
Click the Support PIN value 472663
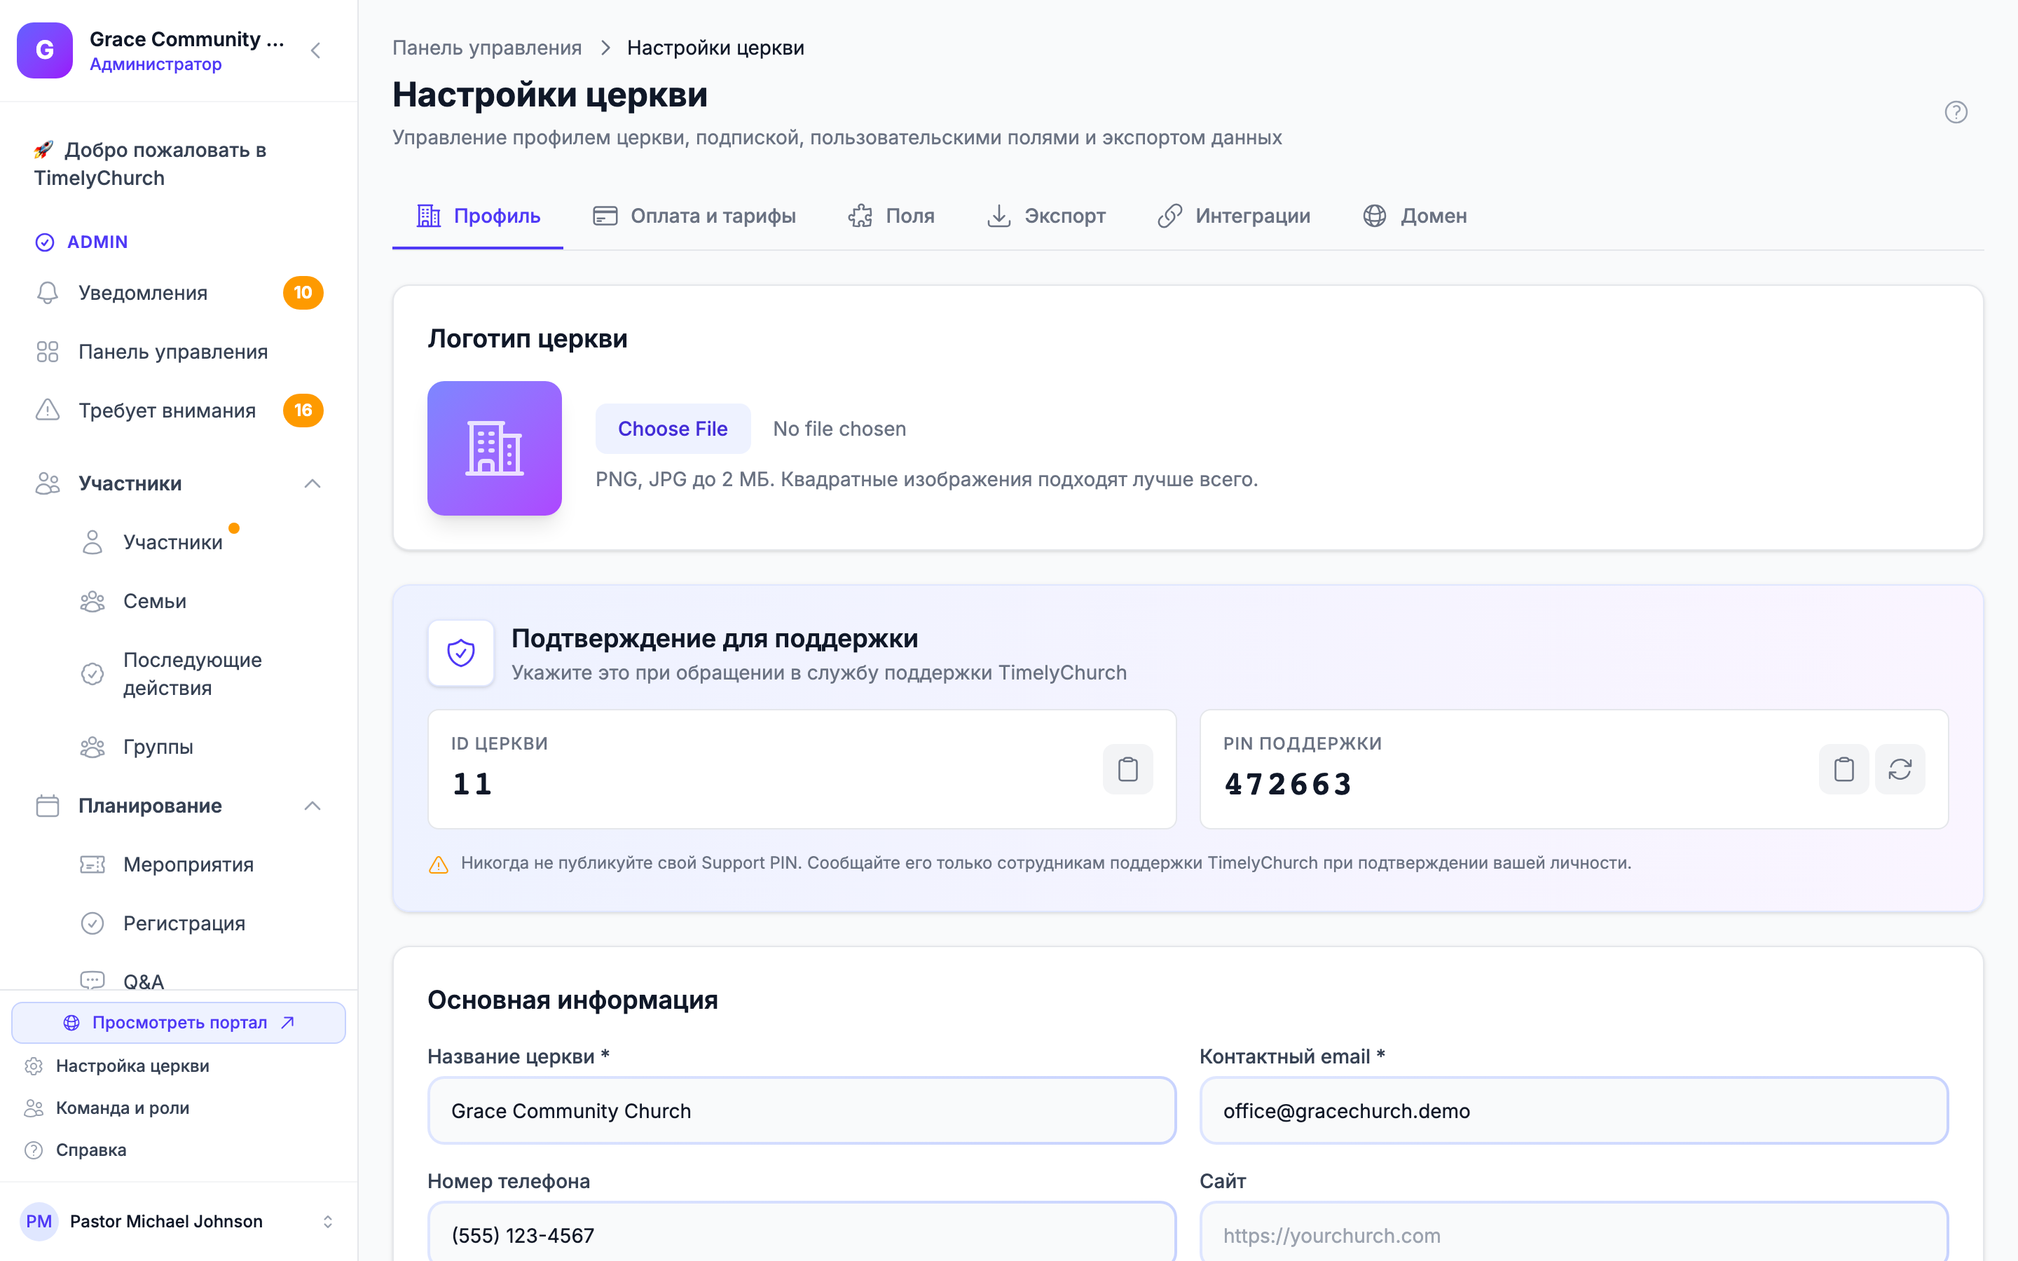pyautogui.click(x=1289, y=784)
